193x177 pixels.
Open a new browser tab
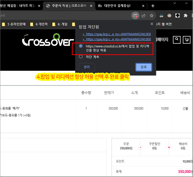(153, 6)
